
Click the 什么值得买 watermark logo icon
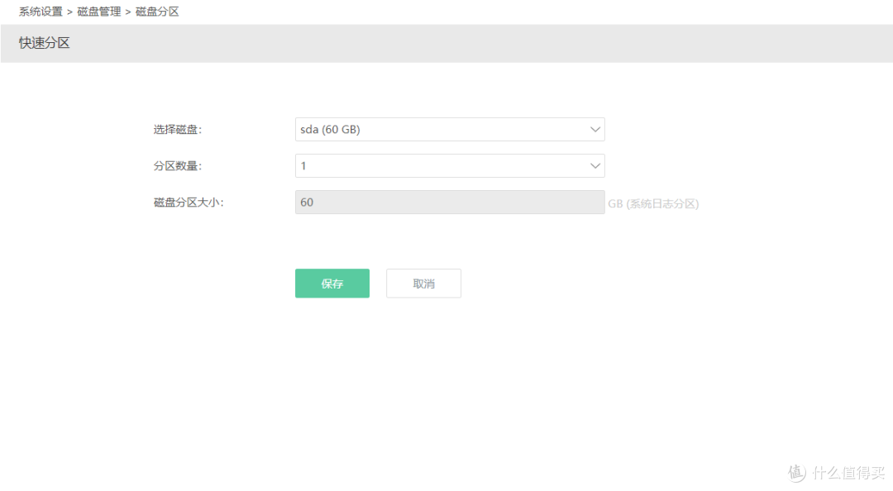[x=795, y=473]
